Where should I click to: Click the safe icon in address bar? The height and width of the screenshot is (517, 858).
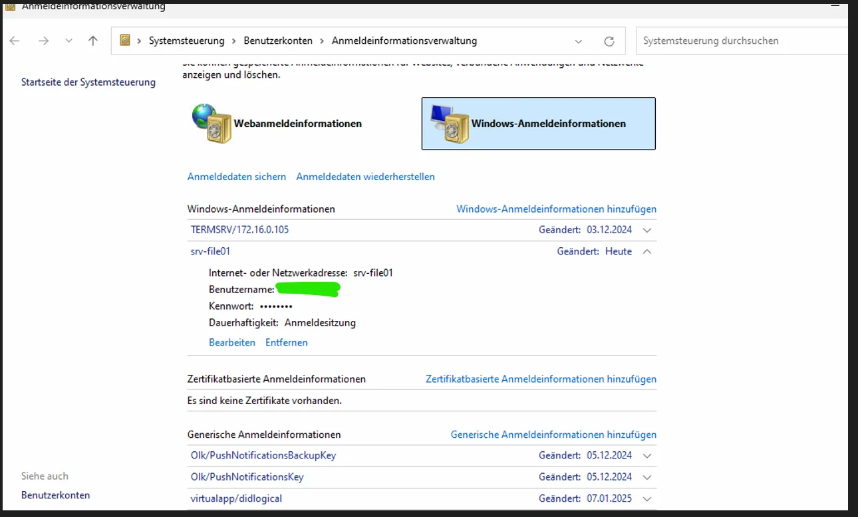(125, 41)
